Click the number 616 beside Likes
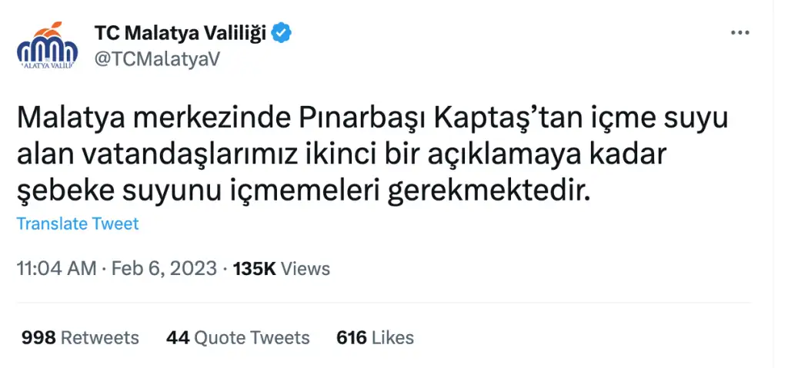The height and width of the screenshot is (368, 788). pyautogui.click(x=351, y=337)
